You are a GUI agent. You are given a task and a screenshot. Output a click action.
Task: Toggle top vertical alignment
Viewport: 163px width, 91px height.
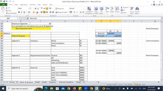click(42, 8)
